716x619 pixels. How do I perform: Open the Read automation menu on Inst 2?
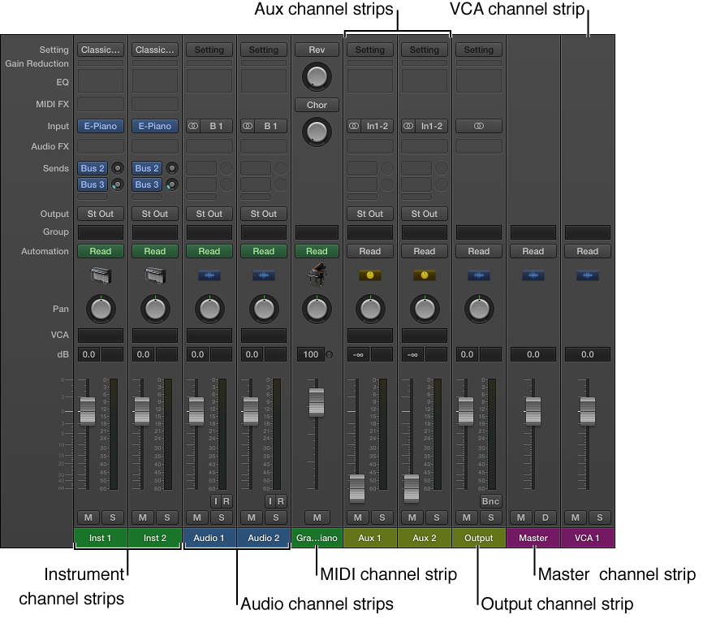click(x=154, y=251)
